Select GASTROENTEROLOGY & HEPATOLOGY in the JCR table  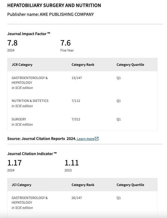[x=30, y=80]
